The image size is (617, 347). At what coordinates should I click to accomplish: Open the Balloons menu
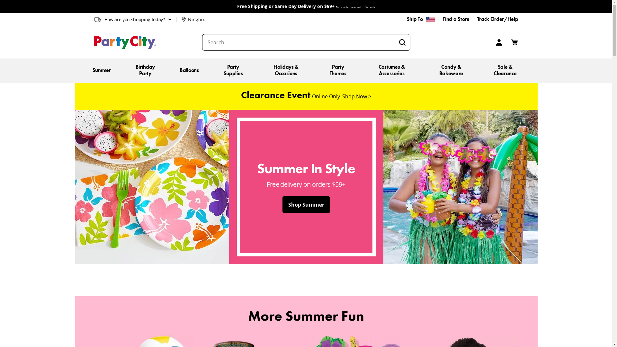[189, 70]
